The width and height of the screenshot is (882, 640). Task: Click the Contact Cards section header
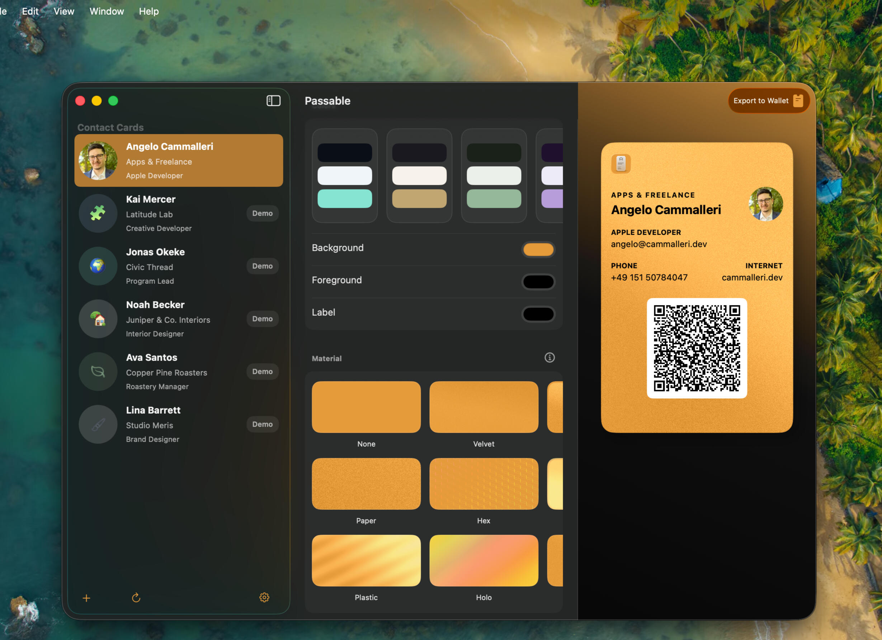click(x=110, y=127)
